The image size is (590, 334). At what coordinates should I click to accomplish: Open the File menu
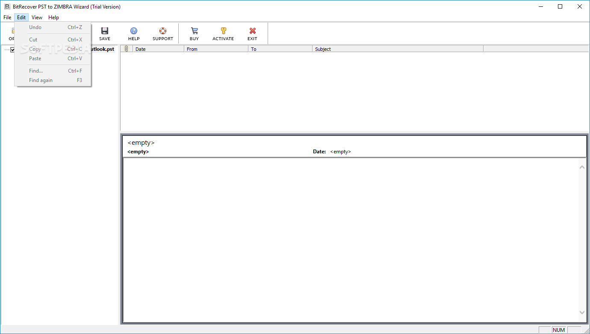coord(7,18)
